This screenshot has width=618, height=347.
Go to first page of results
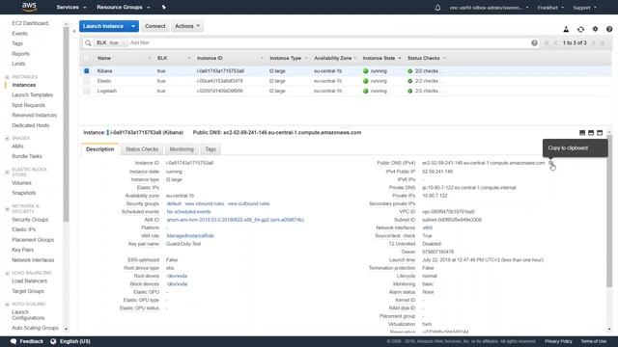pos(547,42)
